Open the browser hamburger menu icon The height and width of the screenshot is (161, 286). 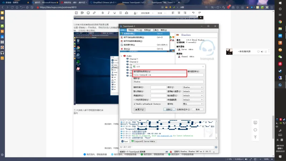(x=272, y=7)
